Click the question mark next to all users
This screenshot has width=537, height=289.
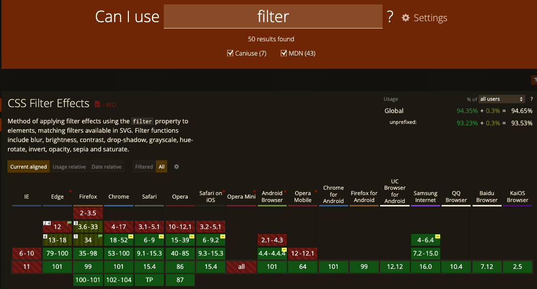tap(532, 99)
